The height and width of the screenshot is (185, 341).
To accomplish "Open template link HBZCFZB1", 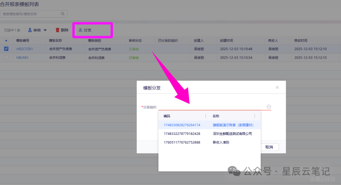I will (x=25, y=49).
